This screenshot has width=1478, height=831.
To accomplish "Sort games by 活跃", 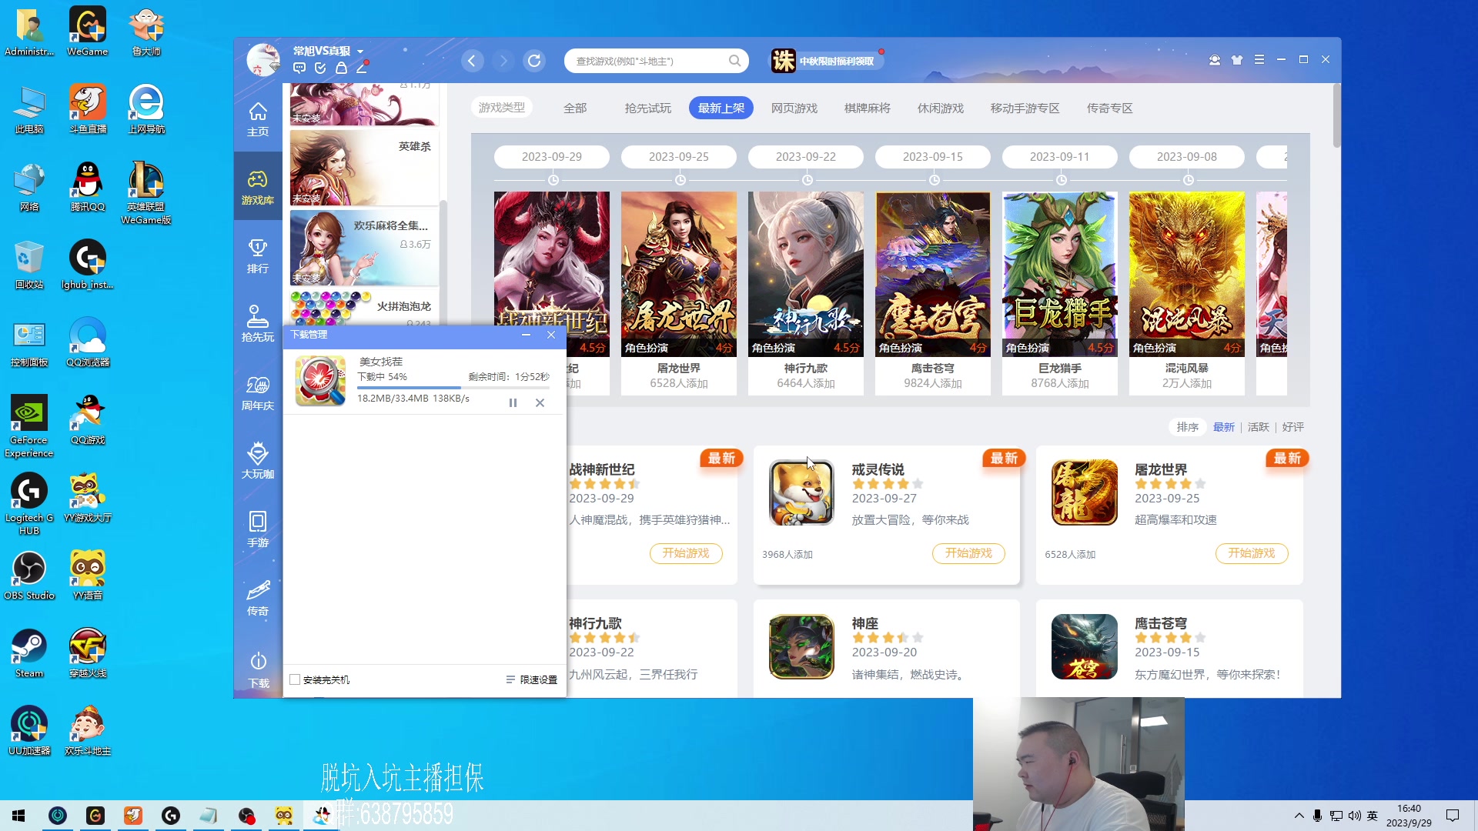I will coord(1259,427).
